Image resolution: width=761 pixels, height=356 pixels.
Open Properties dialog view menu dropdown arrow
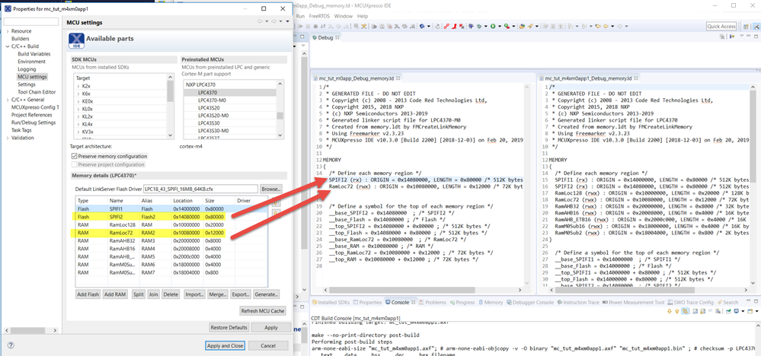pyautogui.click(x=287, y=22)
